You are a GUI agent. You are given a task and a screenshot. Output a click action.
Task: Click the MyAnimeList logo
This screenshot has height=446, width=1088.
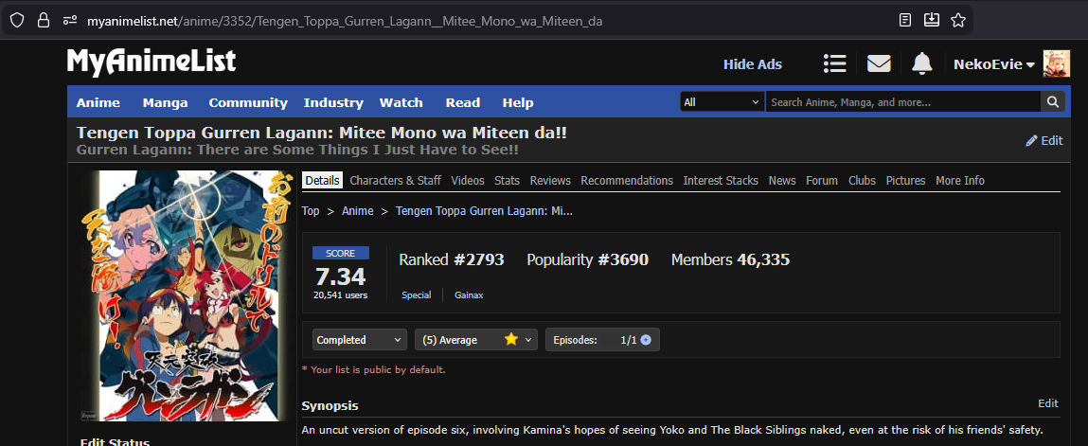click(152, 62)
